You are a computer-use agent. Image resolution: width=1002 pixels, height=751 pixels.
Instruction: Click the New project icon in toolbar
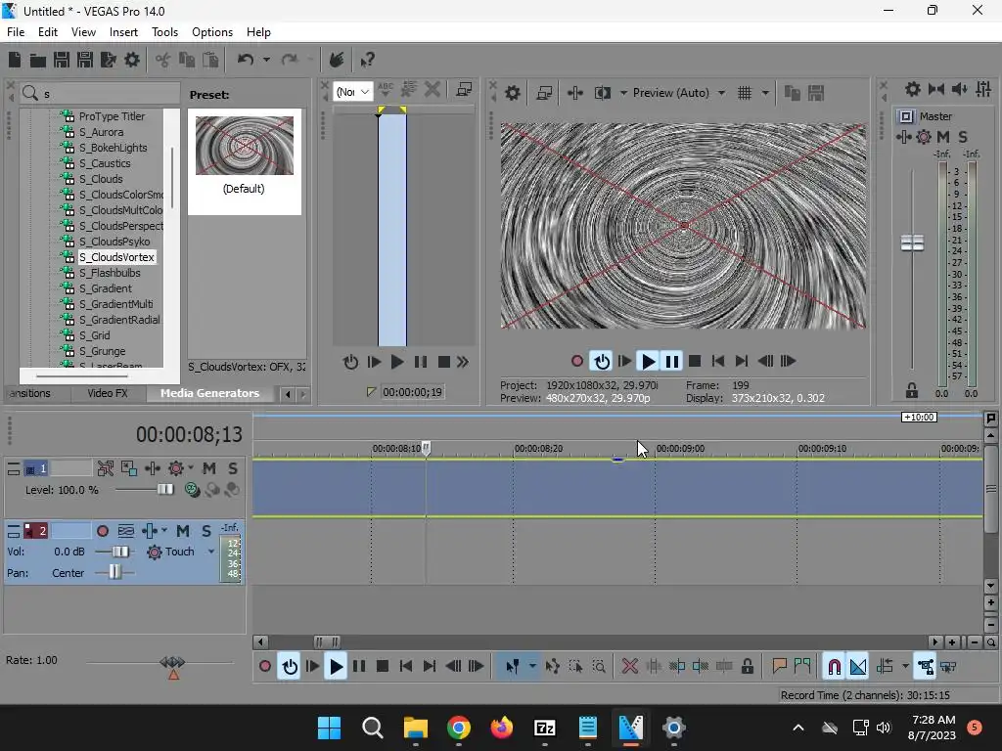point(14,60)
